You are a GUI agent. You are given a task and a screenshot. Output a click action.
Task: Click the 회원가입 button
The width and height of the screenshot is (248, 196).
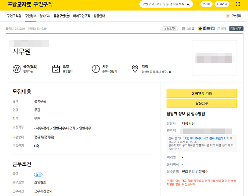click(222, 4)
